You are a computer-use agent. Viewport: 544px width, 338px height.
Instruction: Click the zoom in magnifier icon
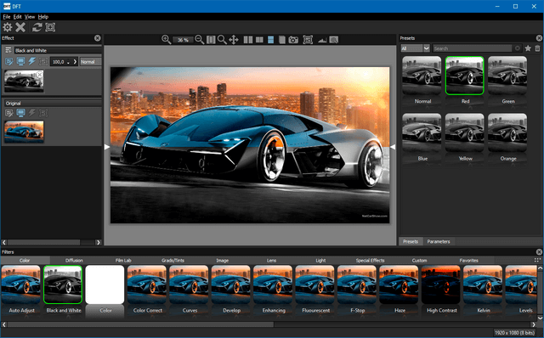pos(167,40)
